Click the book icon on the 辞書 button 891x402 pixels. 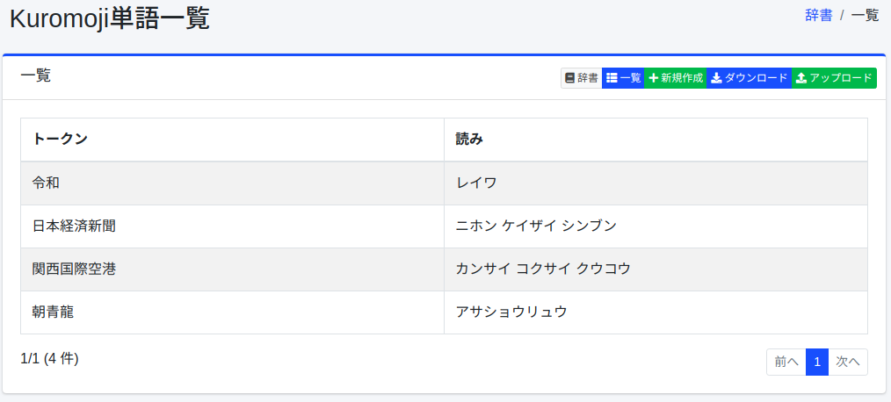point(570,78)
